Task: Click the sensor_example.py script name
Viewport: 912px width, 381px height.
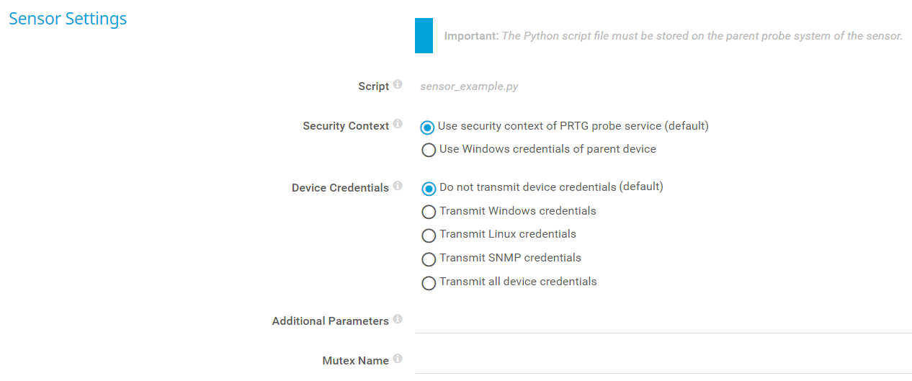Action: pyautogui.click(x=469, y=86)
